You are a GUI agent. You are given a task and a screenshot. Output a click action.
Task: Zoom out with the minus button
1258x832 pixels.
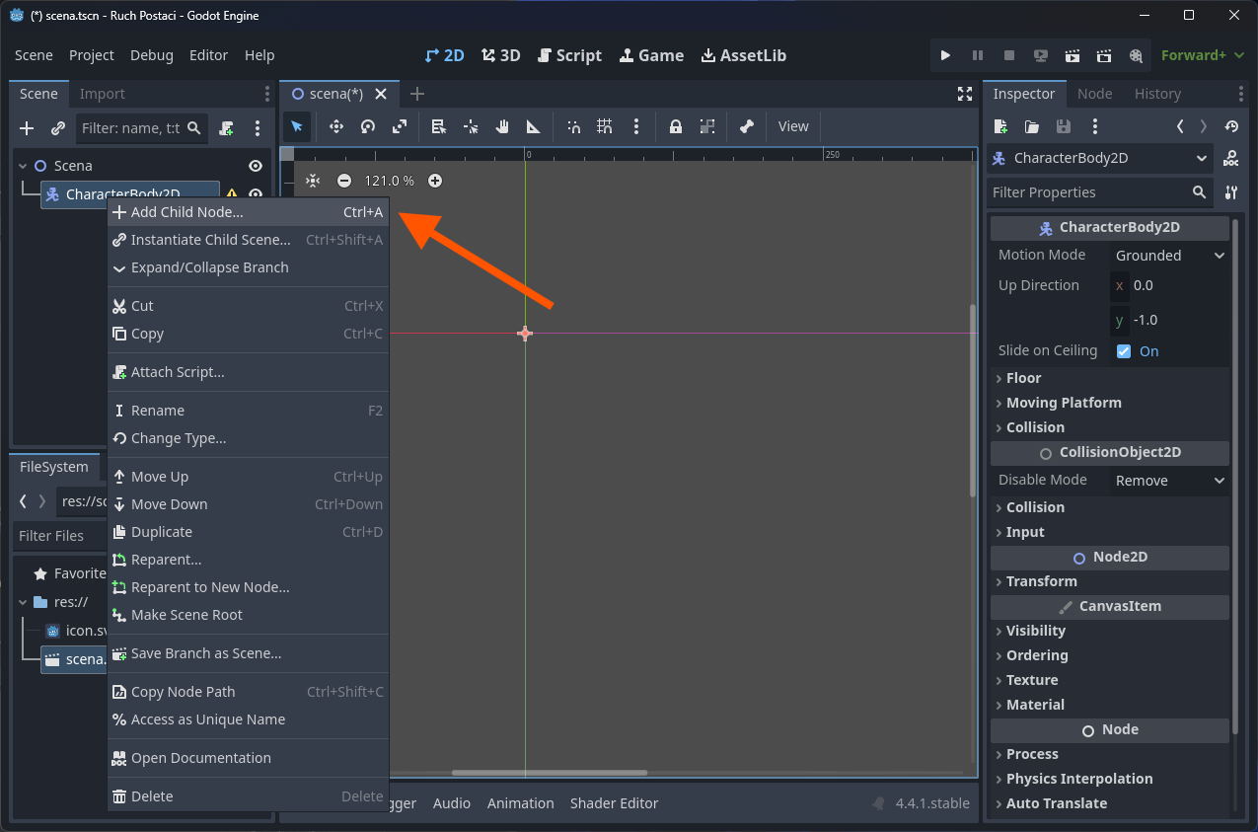344,181
